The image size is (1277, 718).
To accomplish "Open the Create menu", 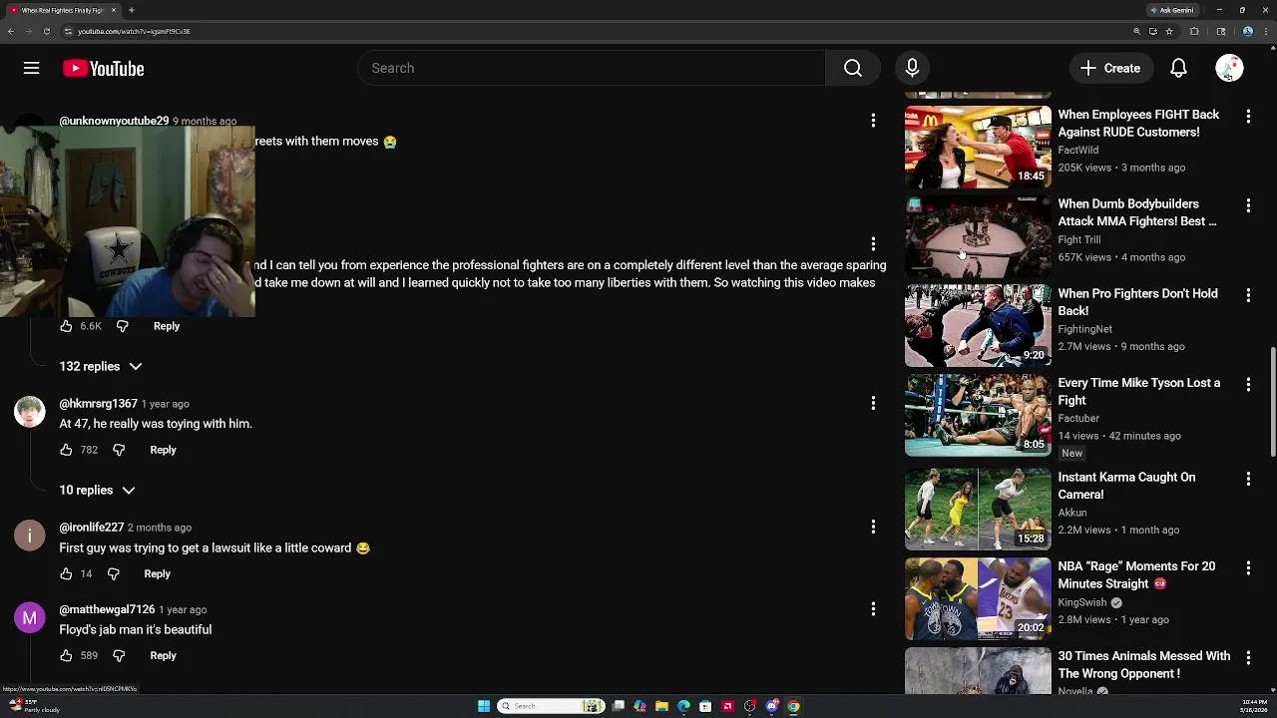I will point(1110,68).
